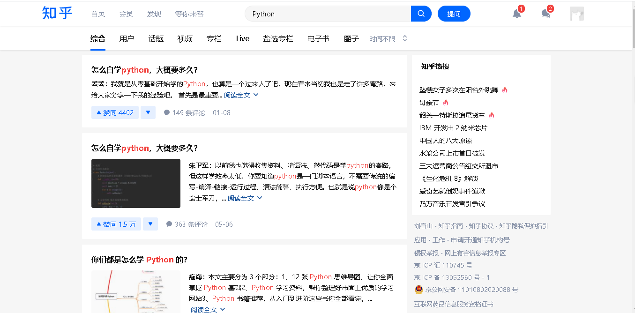Click the search field containing Python
Screen dimensions: 635x313
point(328,14)
